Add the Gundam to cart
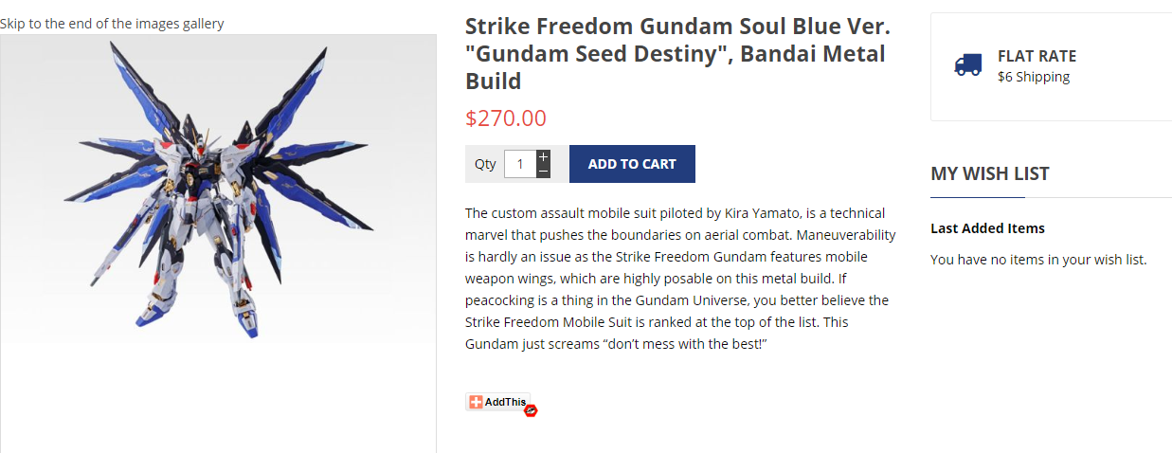 pyautogui.click(x=632, y=164)
